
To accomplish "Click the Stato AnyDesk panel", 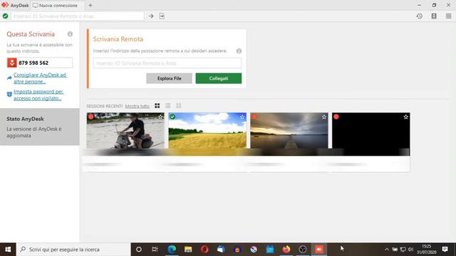I will coord(40,127).
